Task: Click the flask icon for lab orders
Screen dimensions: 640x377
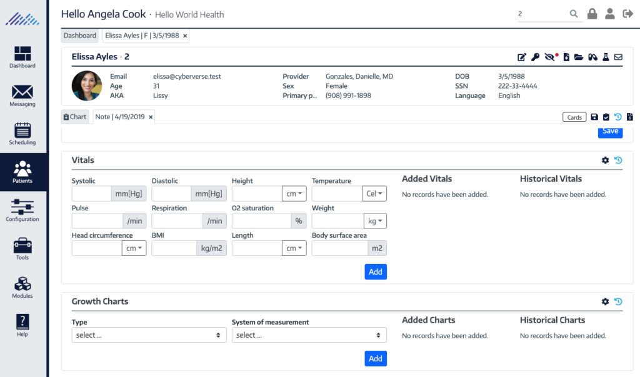Action: pos(606,57)
